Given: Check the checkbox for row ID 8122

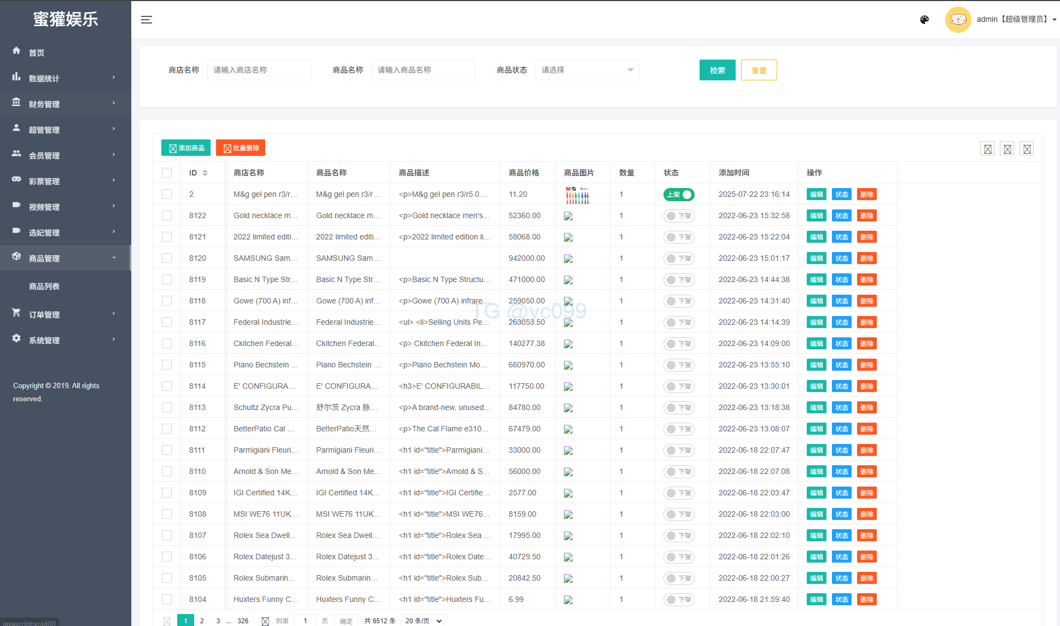Looking at the screenshot, I should coord(167,215).
